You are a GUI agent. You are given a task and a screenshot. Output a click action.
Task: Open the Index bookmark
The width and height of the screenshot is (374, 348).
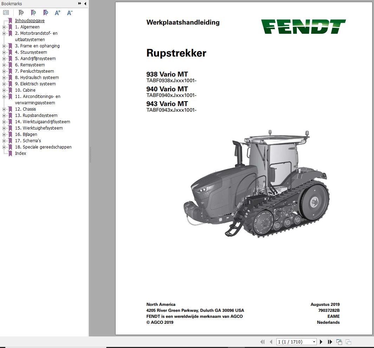coord(20,153)
